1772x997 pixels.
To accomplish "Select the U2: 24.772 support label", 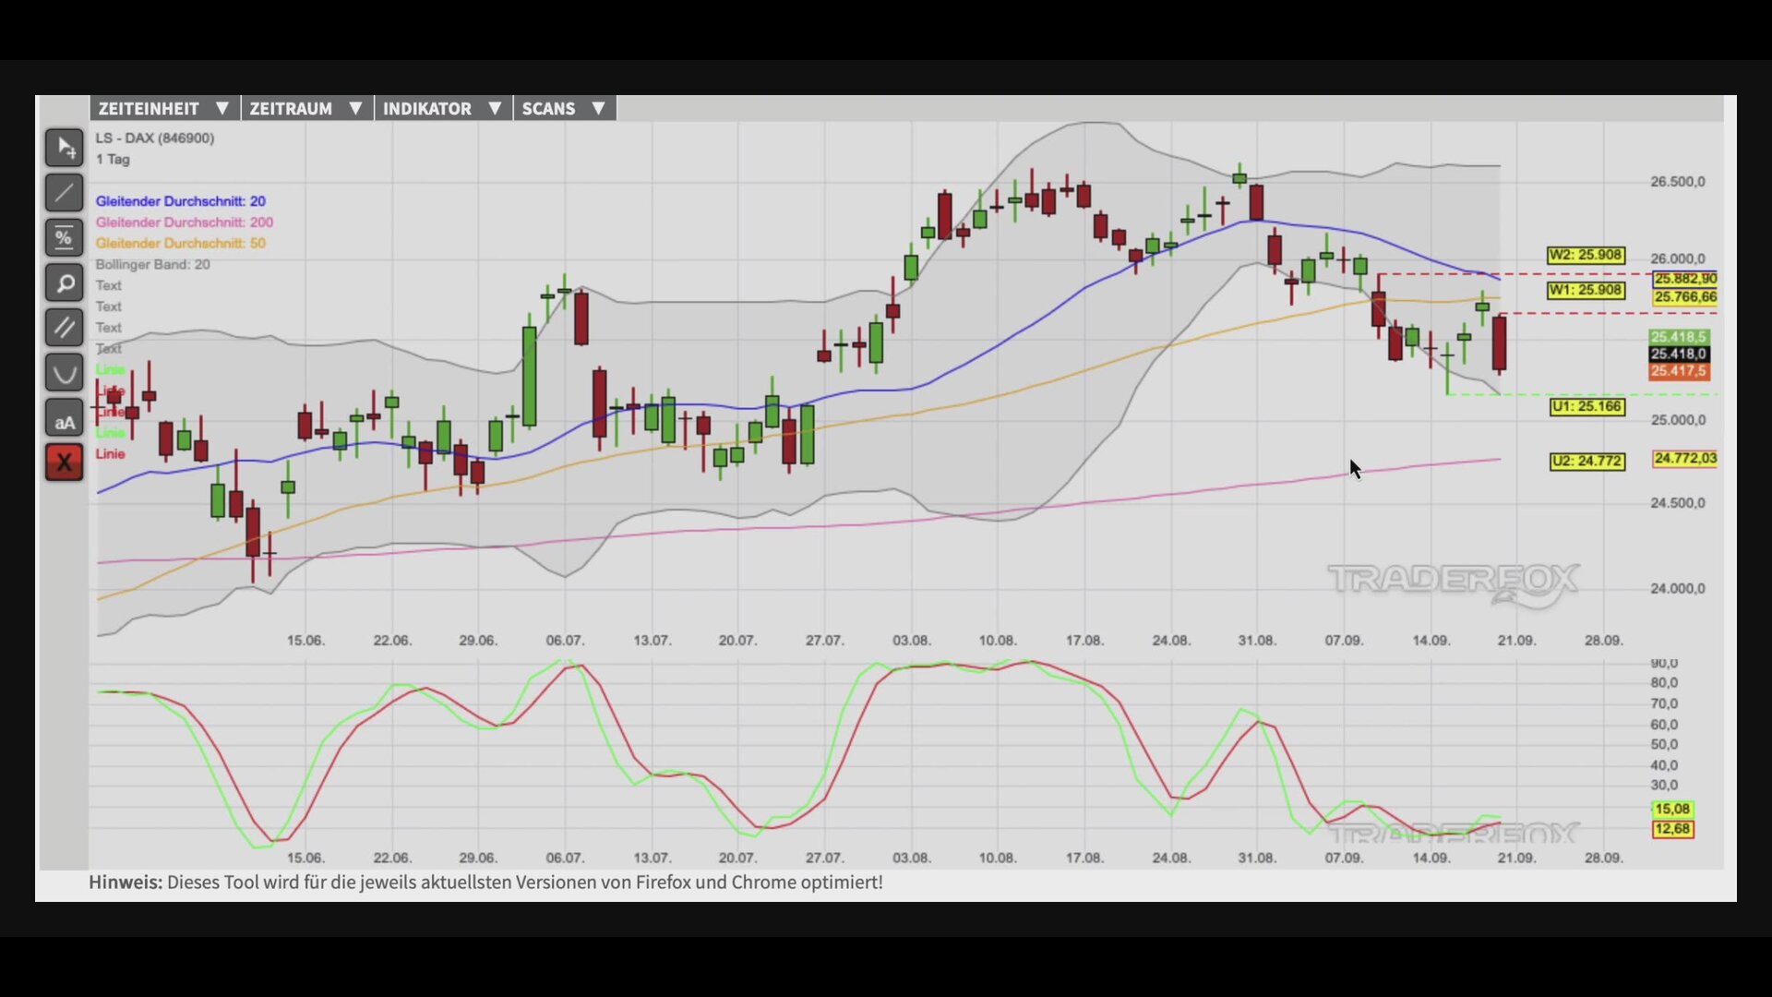I will tap(1586, 461).
